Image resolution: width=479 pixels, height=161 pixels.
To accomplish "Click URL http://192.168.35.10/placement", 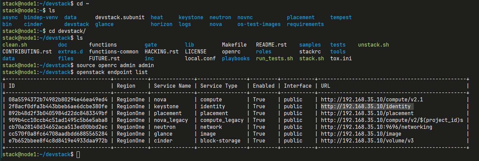I will (367, 113).
